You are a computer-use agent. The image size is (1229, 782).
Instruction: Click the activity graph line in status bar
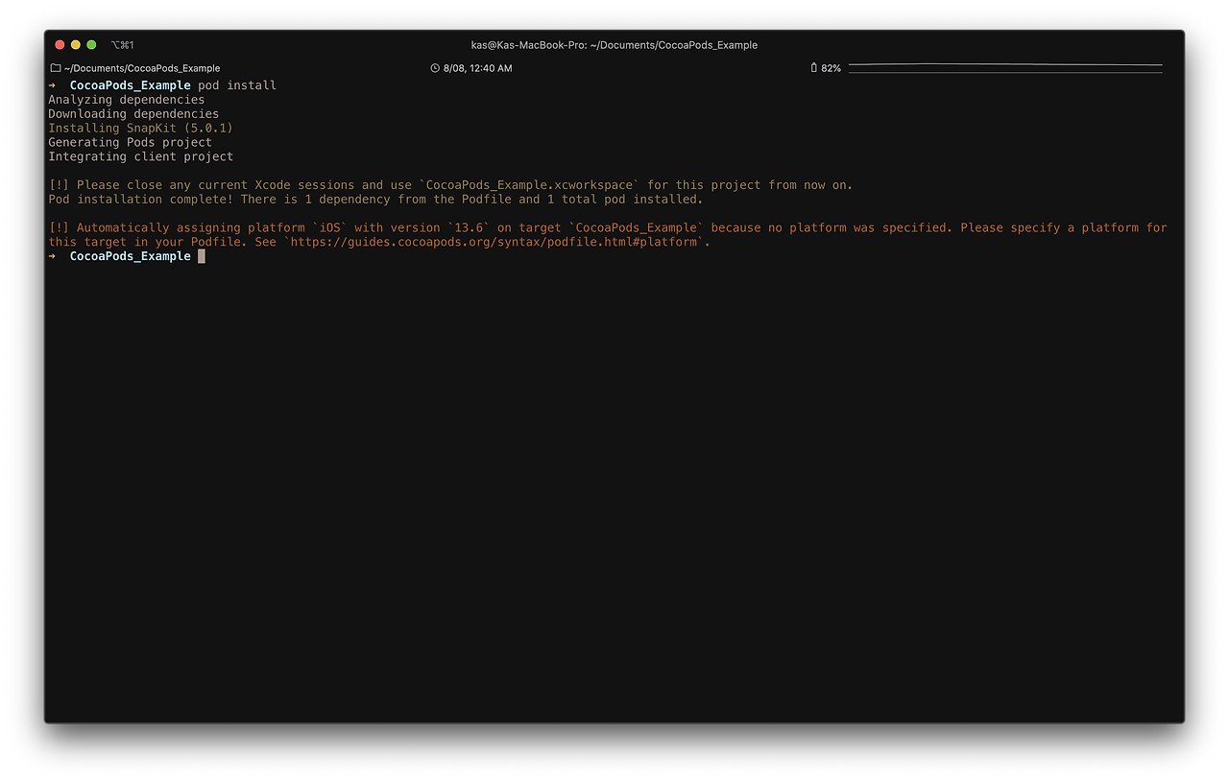tap(1005, 68)
